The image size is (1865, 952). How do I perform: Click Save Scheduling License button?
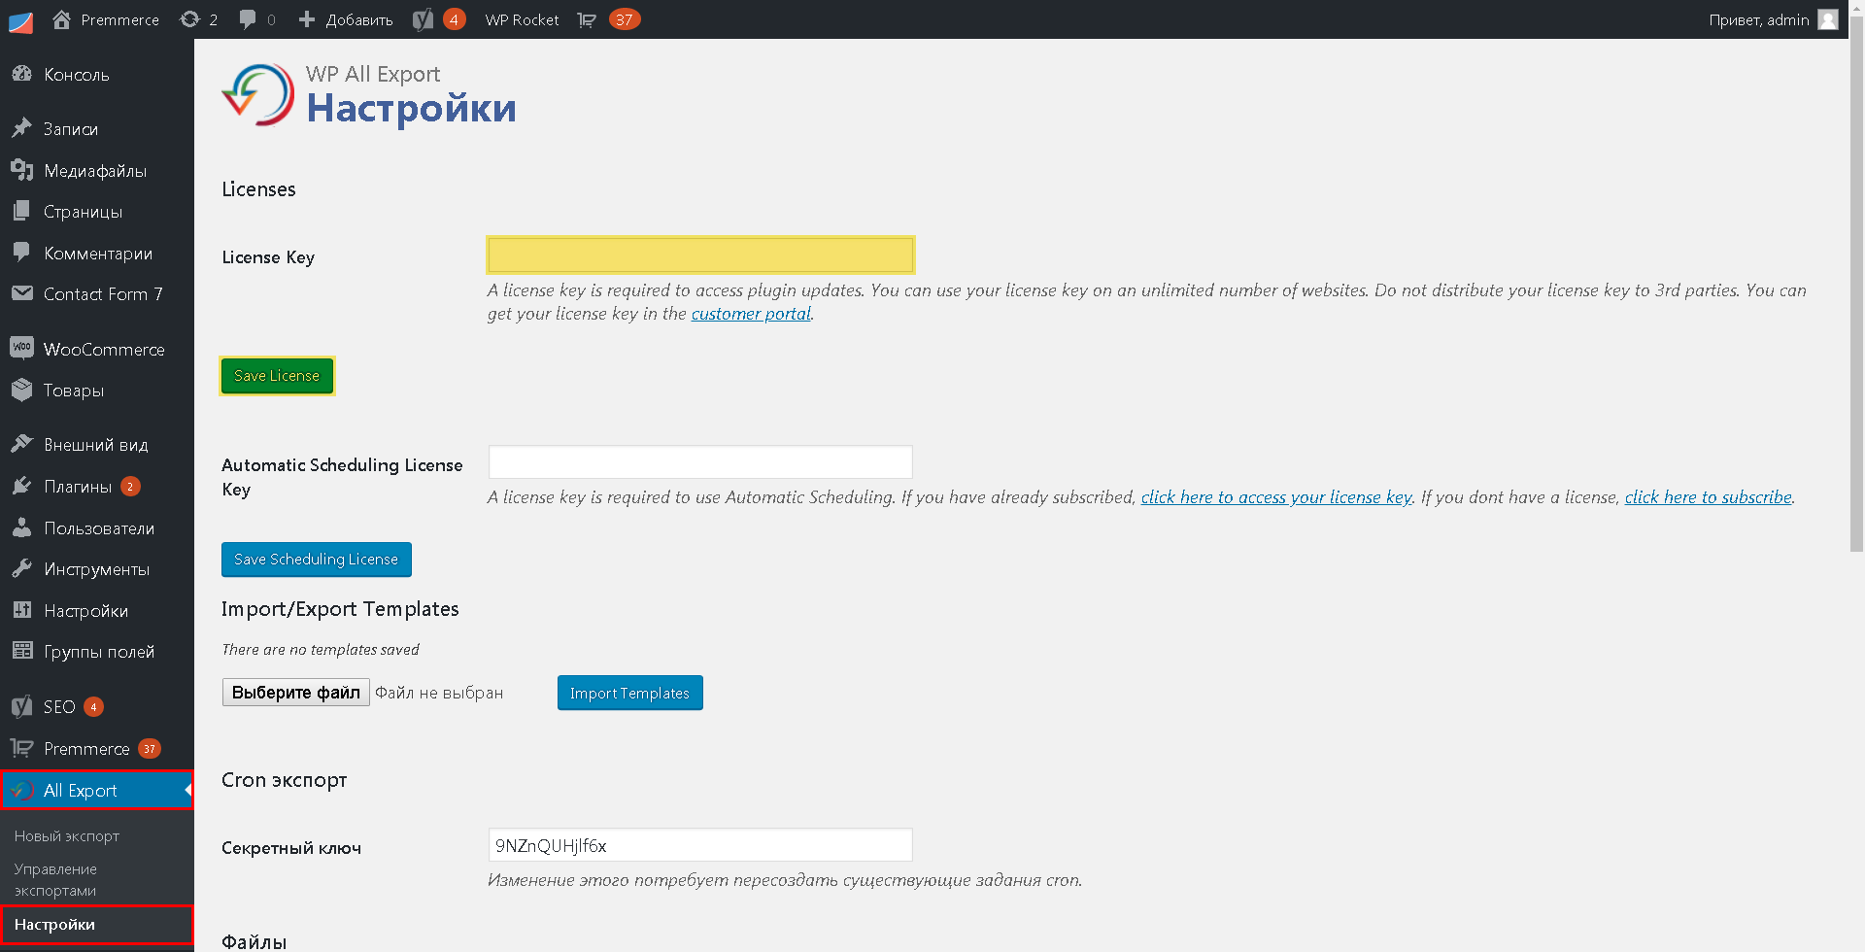coord(317,559)
